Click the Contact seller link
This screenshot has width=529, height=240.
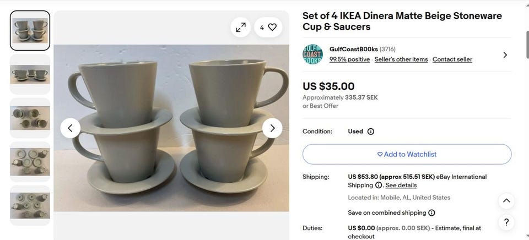(x=452, y=59)
